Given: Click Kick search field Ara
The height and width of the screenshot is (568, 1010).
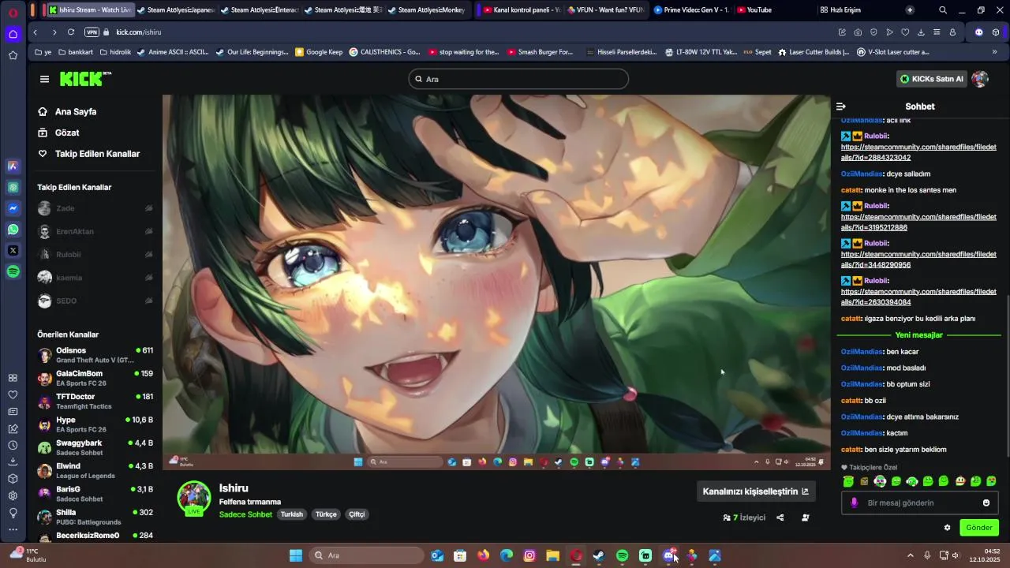Looking at the screenshot, I should [518, 79].
